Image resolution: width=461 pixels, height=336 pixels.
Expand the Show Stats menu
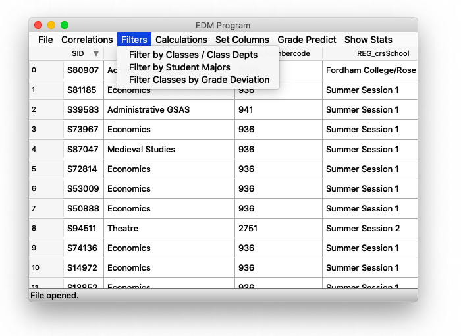coord(368,40)
